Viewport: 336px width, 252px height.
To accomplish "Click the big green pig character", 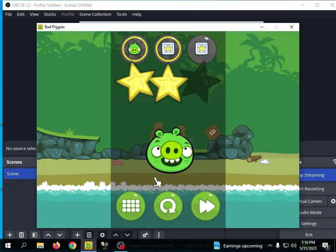I will 170,150.
